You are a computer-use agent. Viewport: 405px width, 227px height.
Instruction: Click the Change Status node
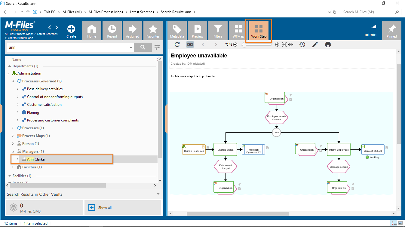coord(226,149)
